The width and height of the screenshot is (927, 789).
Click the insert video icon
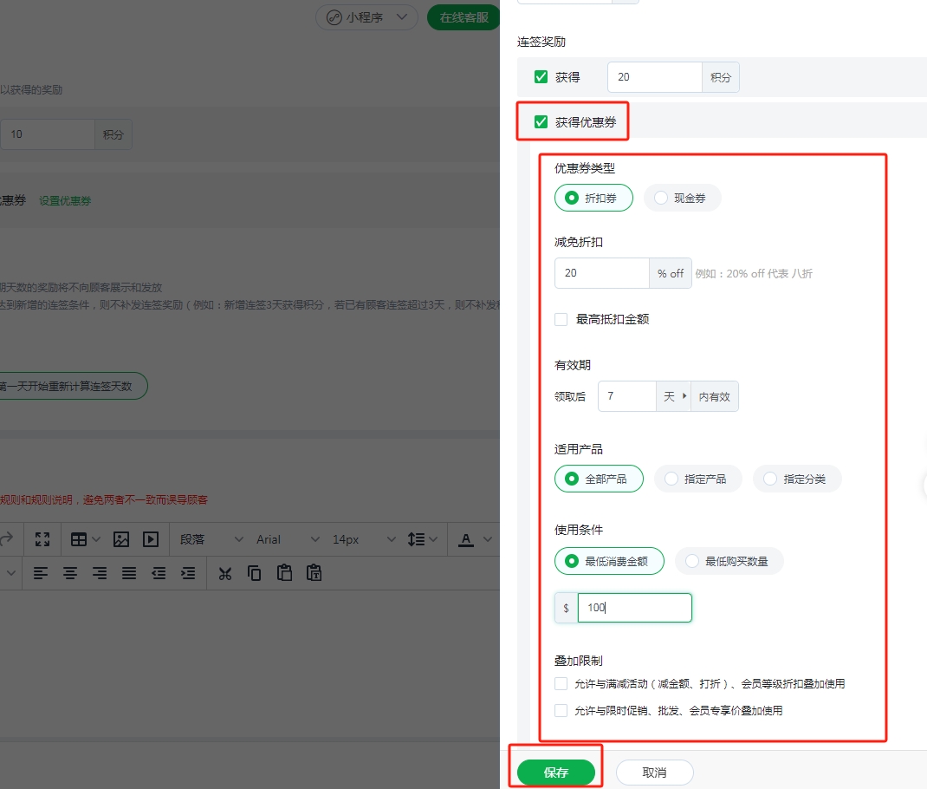(x=151, y=538)
